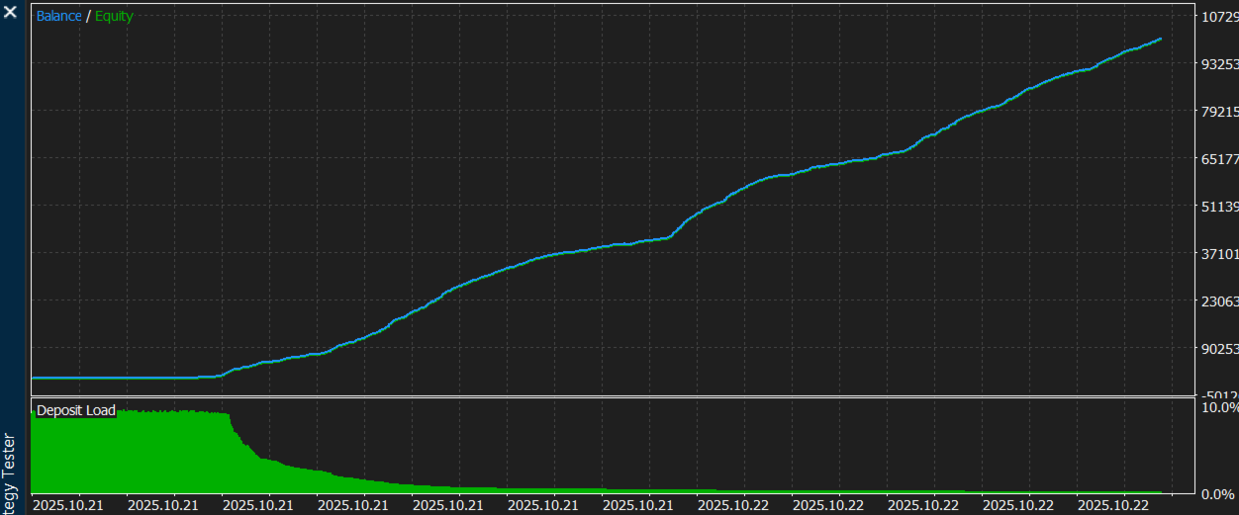This screenshot has width=1239, height=515.
Task: Click the 65177 axis value
Action: (1219, 158)
